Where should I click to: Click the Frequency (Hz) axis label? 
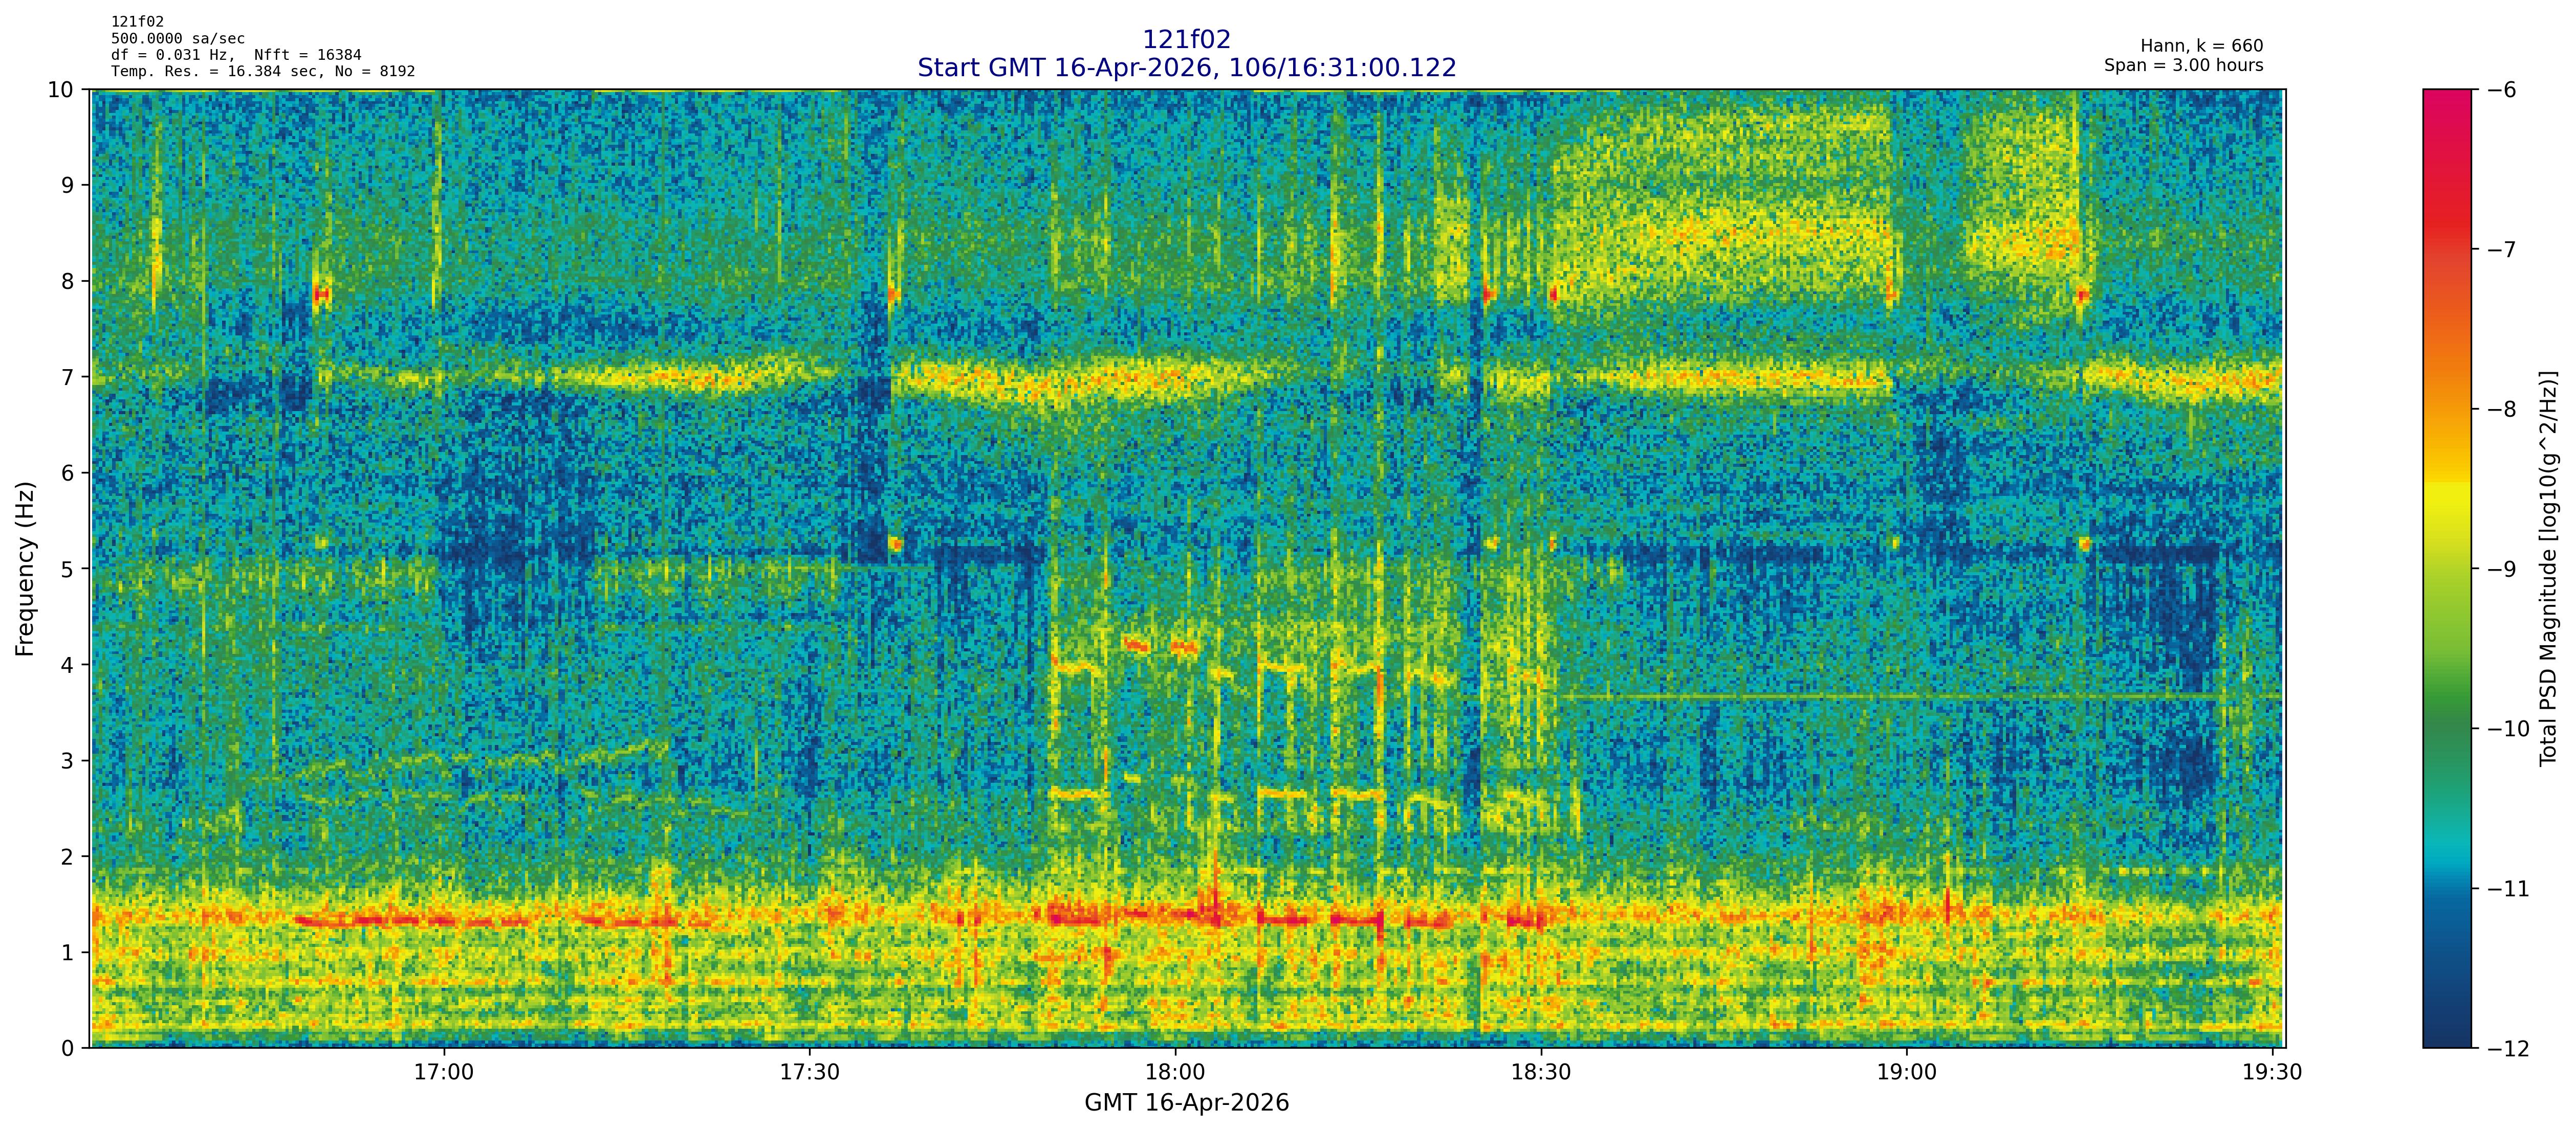point(25,569)
